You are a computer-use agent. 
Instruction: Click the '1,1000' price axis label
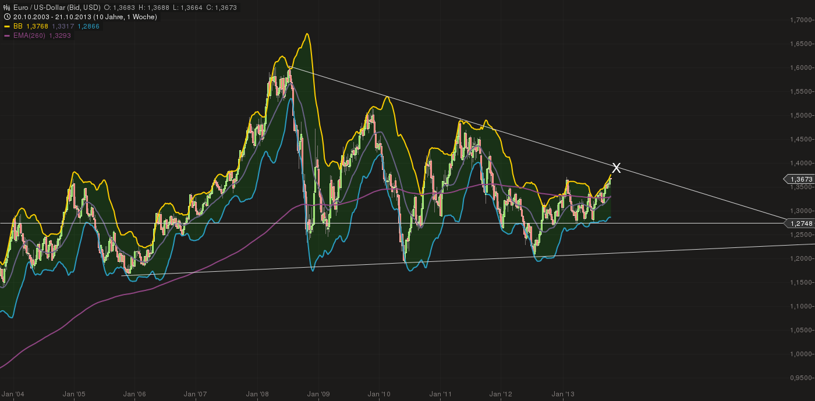tap(802, 306)
